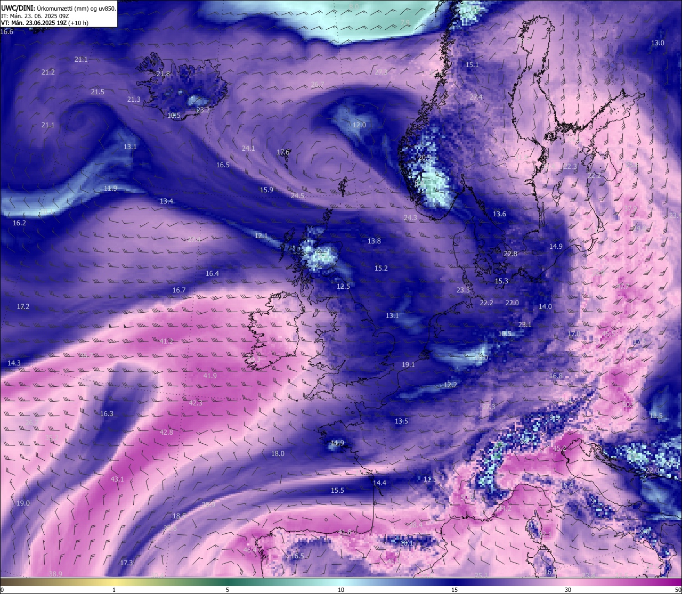Click the 17.0 value label

point(573,334)
